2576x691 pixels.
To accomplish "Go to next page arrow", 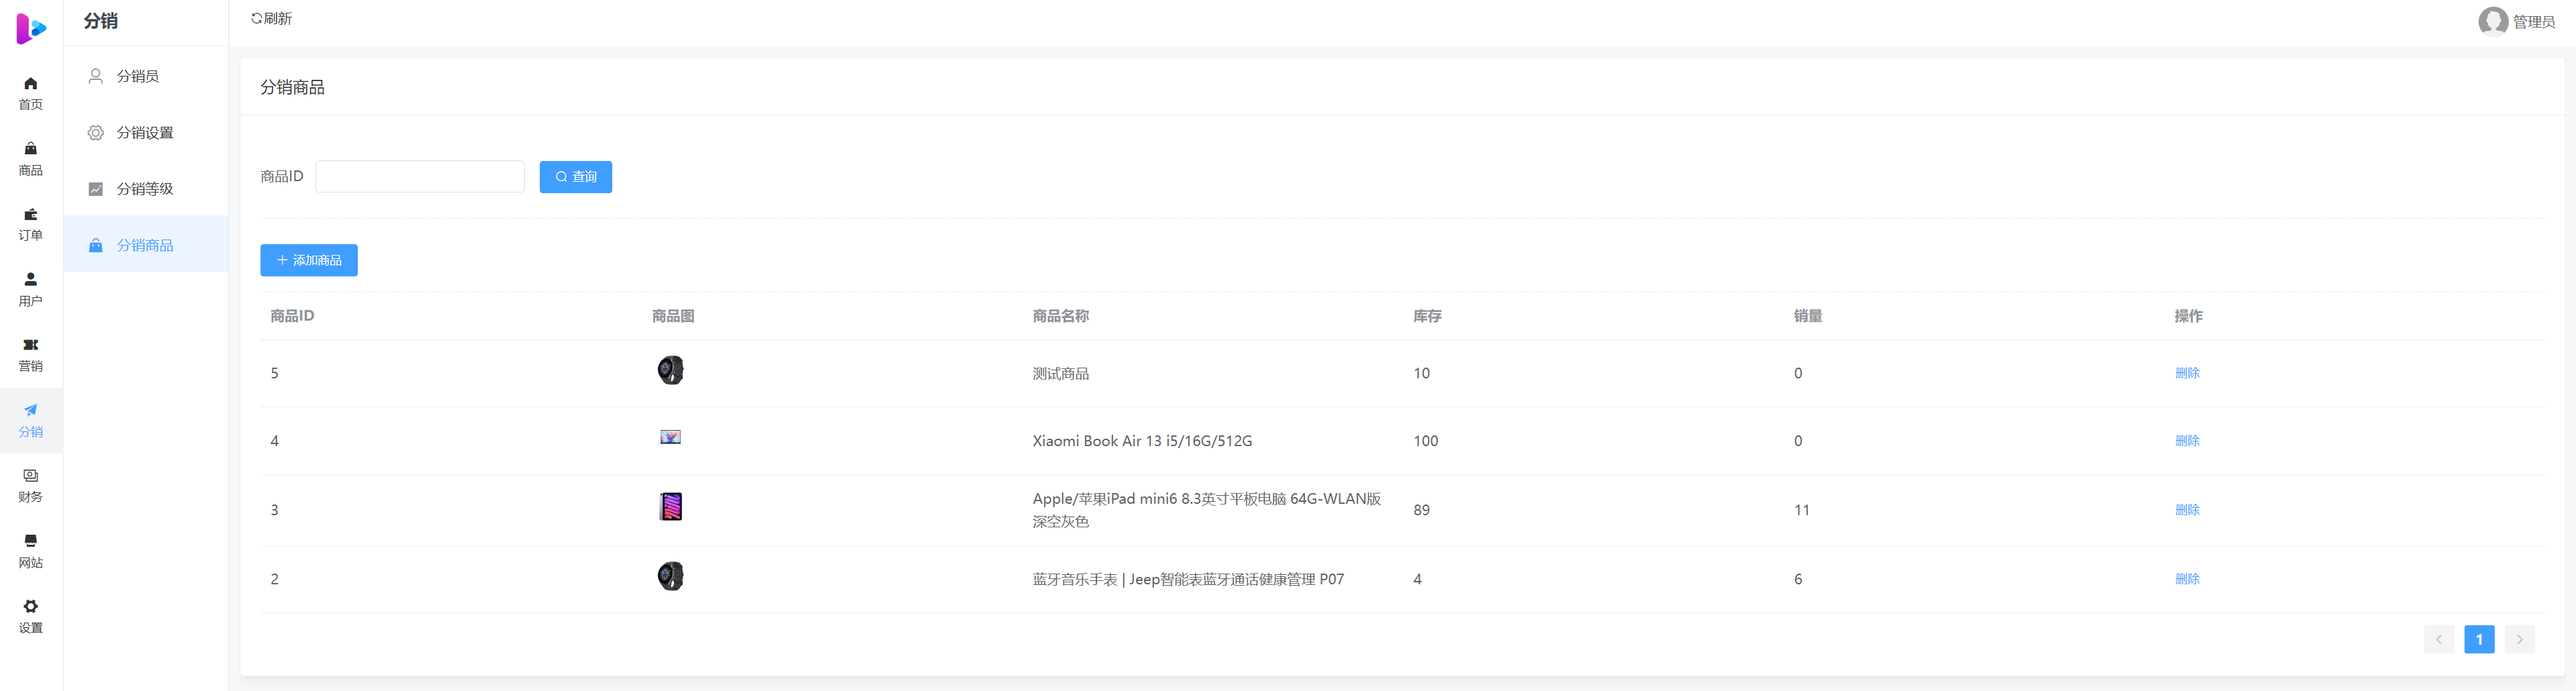I will tap(2519, 640).
